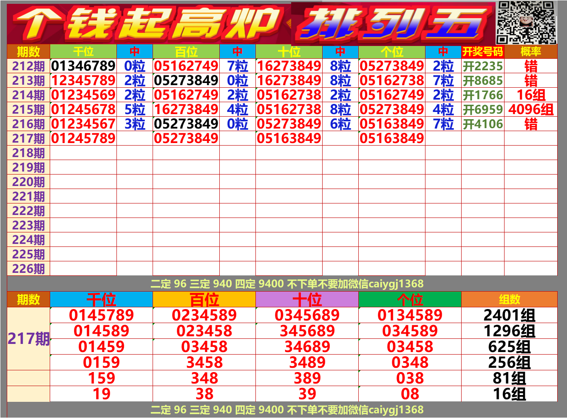Select the empty prediction cell for 218期
The height and width of the screenshot is (418, 567).
[83, 153]
